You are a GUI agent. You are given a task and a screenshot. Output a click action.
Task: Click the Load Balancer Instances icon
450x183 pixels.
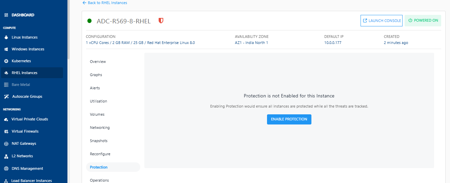6,181
